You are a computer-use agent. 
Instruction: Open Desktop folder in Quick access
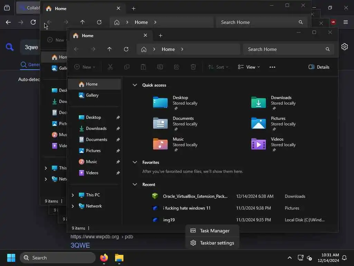[160, 102]
